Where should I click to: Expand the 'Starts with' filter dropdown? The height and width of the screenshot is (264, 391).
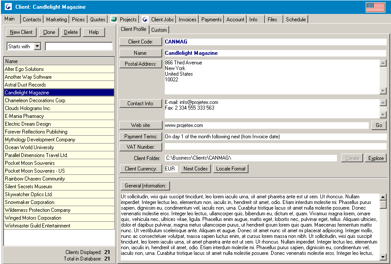pos(37,47)
